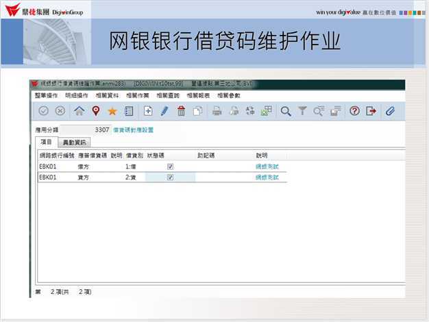Click the 助記碼 column header
This screenshot has width=429, height=322.
(x=206, y=156)
